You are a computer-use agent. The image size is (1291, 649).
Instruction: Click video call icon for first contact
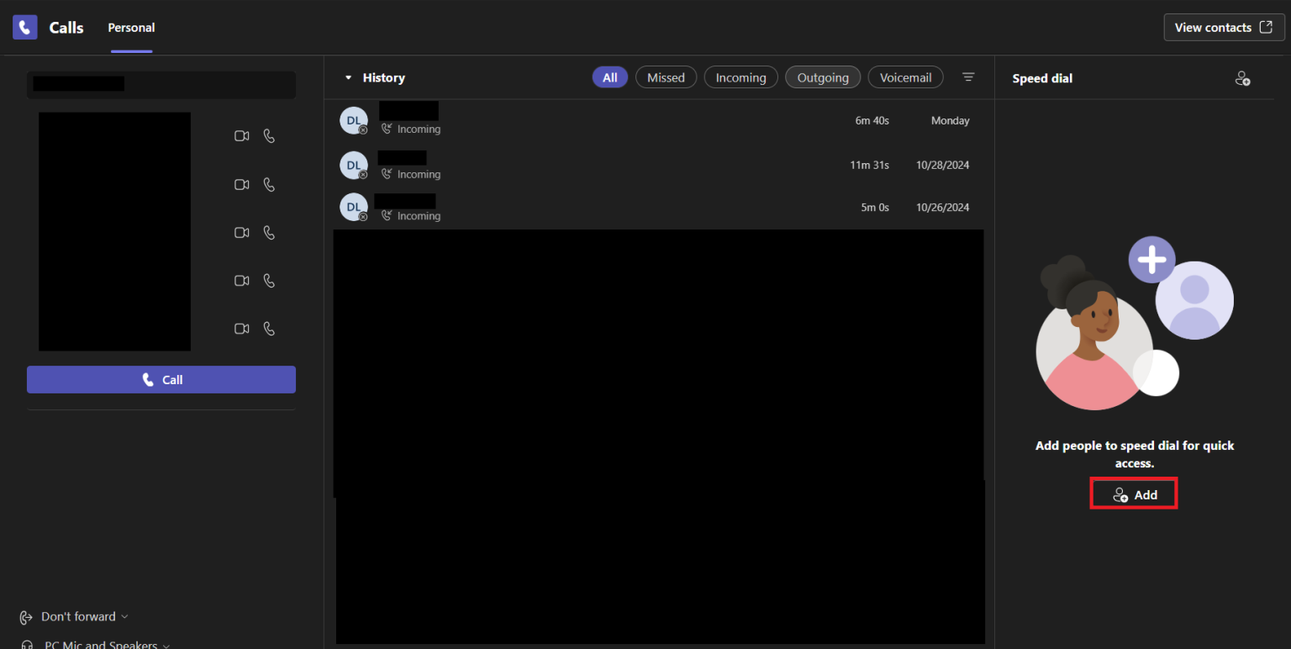point(241,136)
